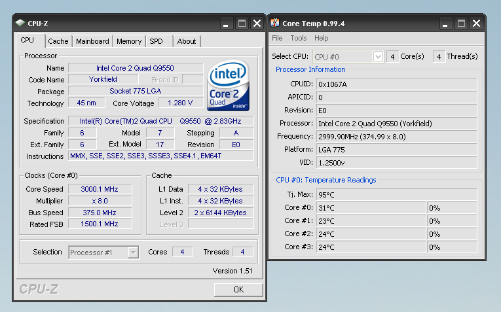Click the Cores count field in CPU-Z
The width and height of the screenshot is (501, 312).
click(x=182, y=252)
